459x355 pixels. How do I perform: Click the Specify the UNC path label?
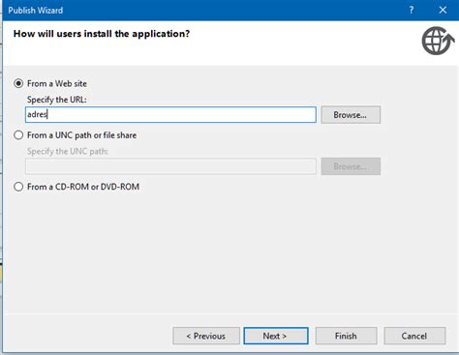68,151
